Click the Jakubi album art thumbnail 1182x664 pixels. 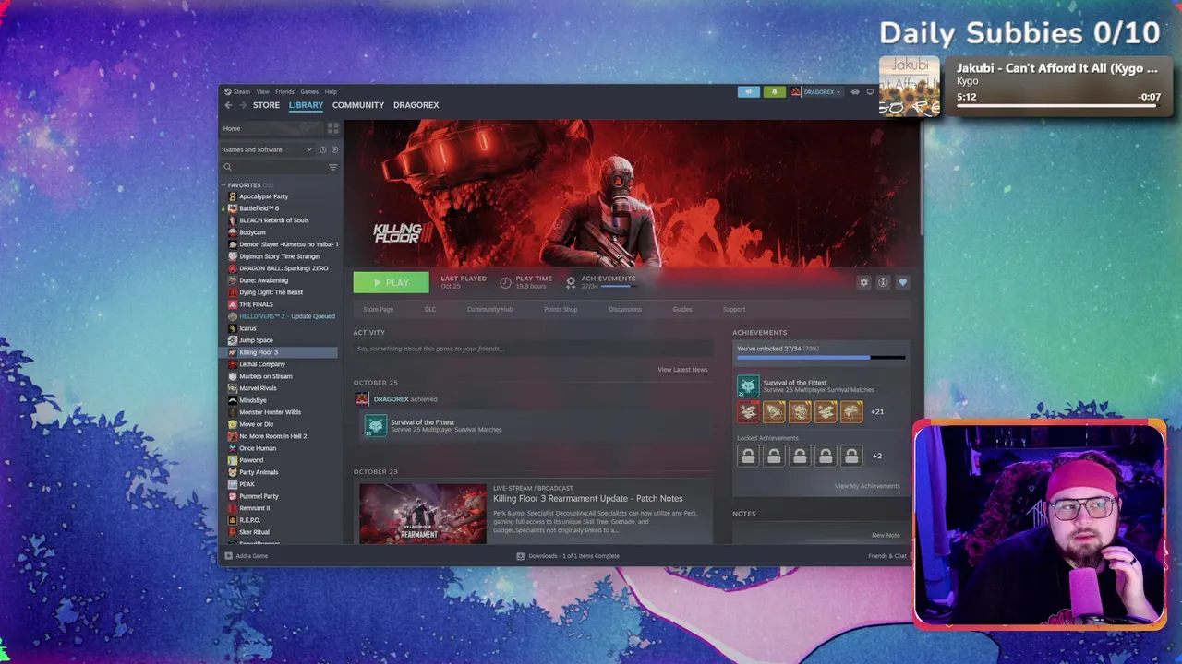click(x=909, y=86)
